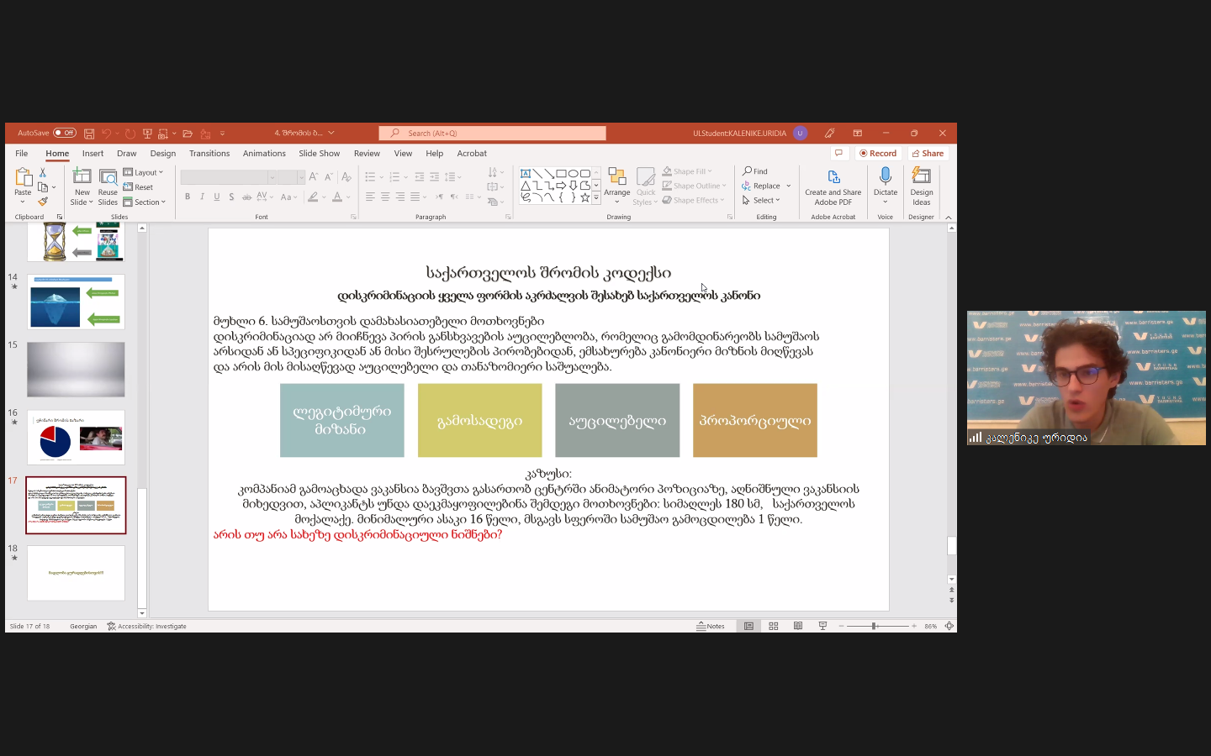Open the Replace dropdown arrow
This screenshot has width=1211, height=756.
(789, 186)
